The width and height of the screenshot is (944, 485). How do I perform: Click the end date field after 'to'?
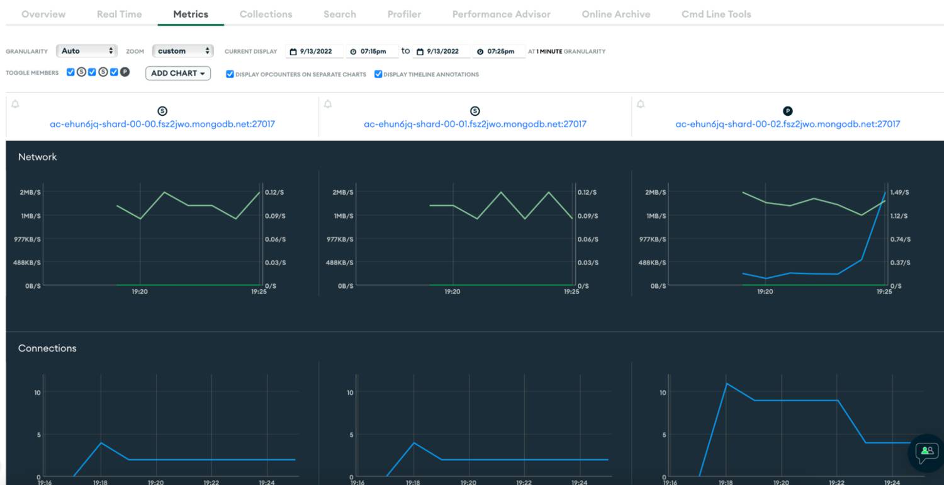point(441,51)
